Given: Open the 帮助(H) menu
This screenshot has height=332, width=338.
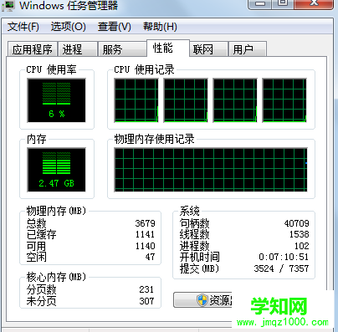Looking at the screenshot, I should coord(160,27).
